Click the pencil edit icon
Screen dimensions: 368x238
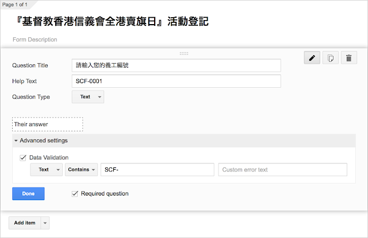[312, 57]
